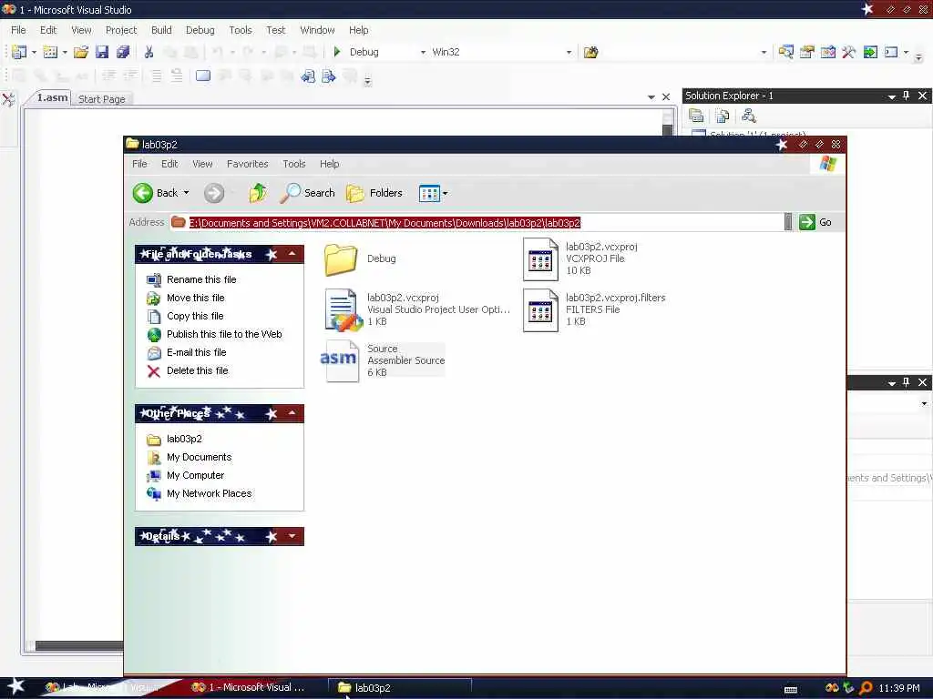Open Win32 solution platform dropdown
Viewport: 933px width, 699px height.
(569, 52)
